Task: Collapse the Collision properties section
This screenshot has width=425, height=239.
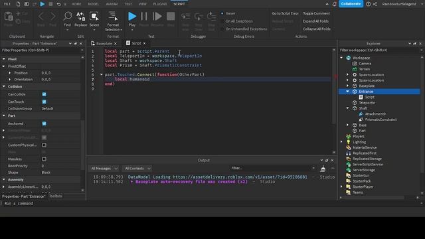Action: [x=4, y=86]
